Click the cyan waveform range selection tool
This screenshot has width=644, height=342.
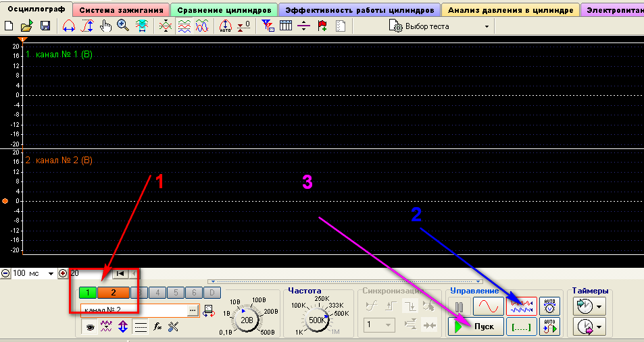point(142,27)
